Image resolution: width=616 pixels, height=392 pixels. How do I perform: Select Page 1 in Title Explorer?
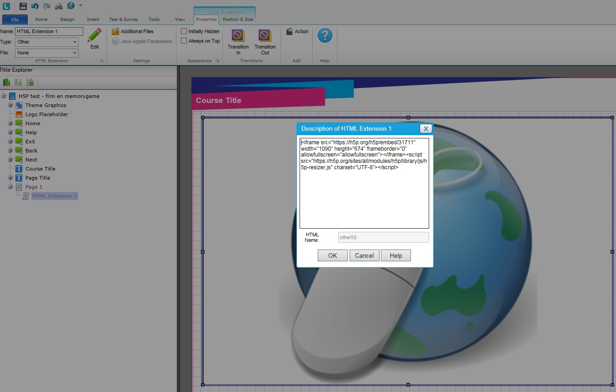[x=34, y=187]
